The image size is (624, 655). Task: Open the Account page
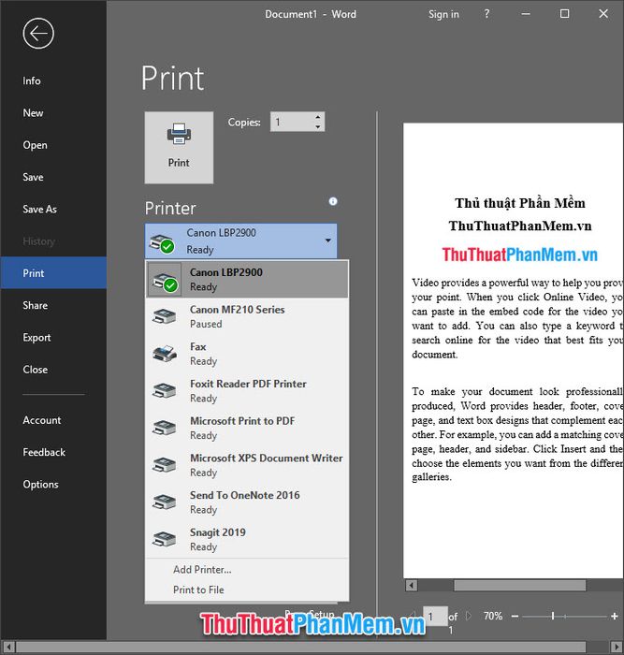coord(53,420)
